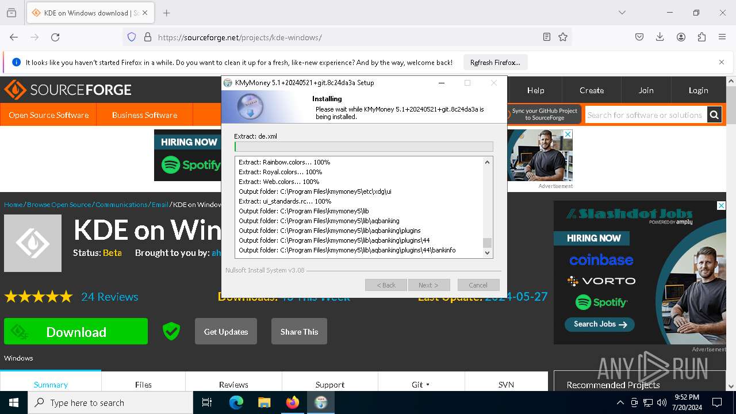Screen dimensions: 736x414
Task: Open a new Firefox tab
Action: 166,13
